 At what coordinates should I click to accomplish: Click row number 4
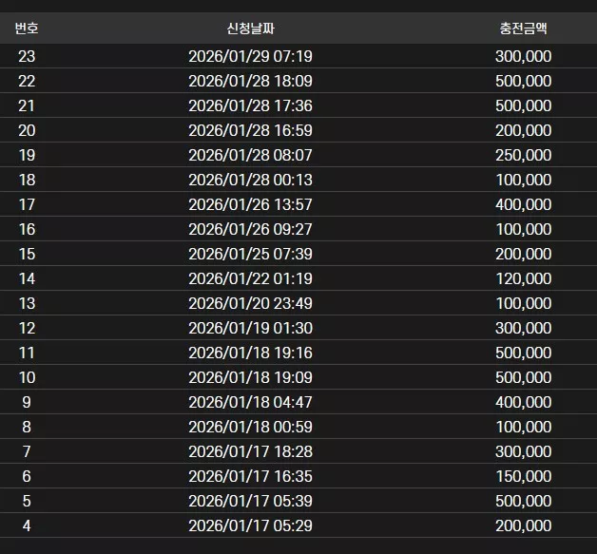27,525
